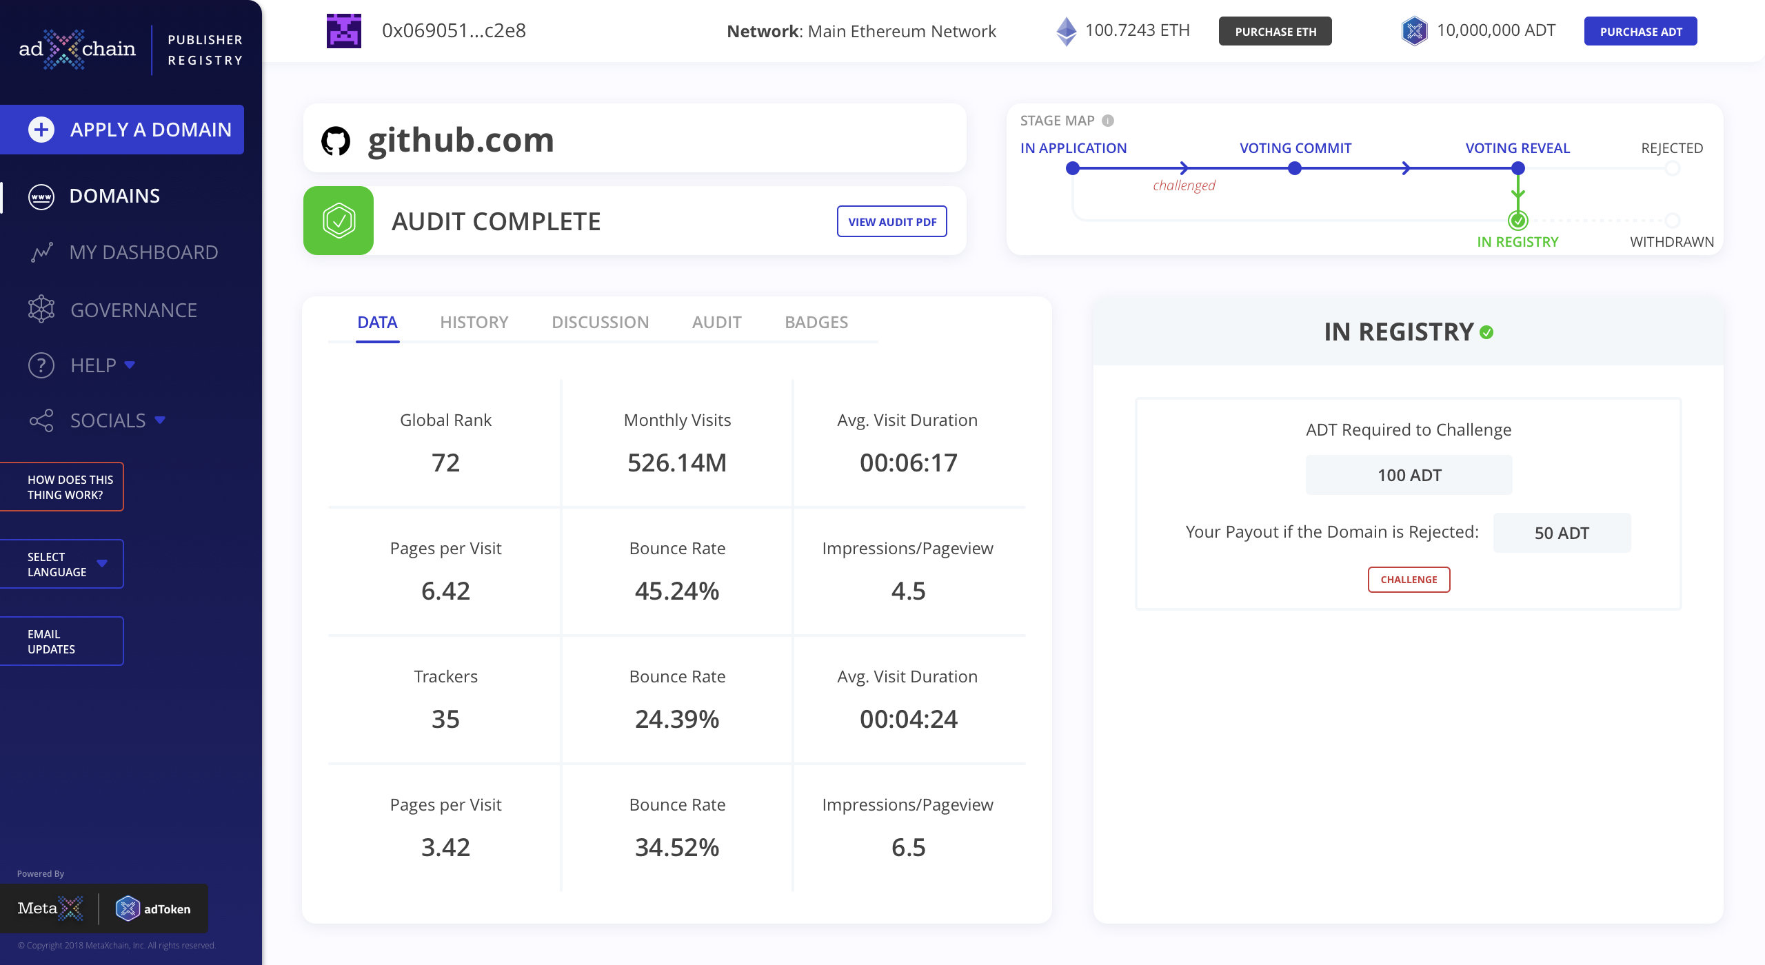
Task: Click the Stage Map info icon
Action: pyautogui.click(x=1108, y=121)
